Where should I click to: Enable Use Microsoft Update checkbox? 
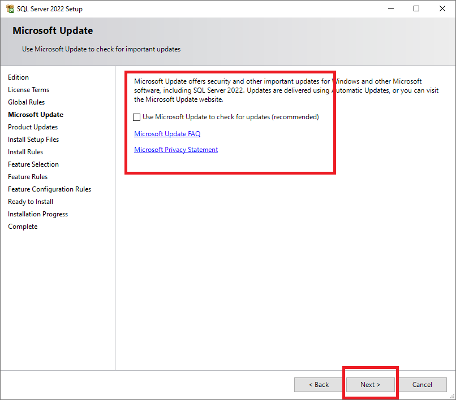tap(137, 118)
